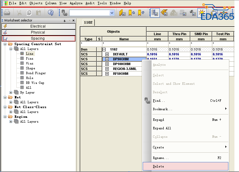Viewport: 239px width, 172px height.
Task: Expand the DP90OHM row
Action: (x=107, y=59)
